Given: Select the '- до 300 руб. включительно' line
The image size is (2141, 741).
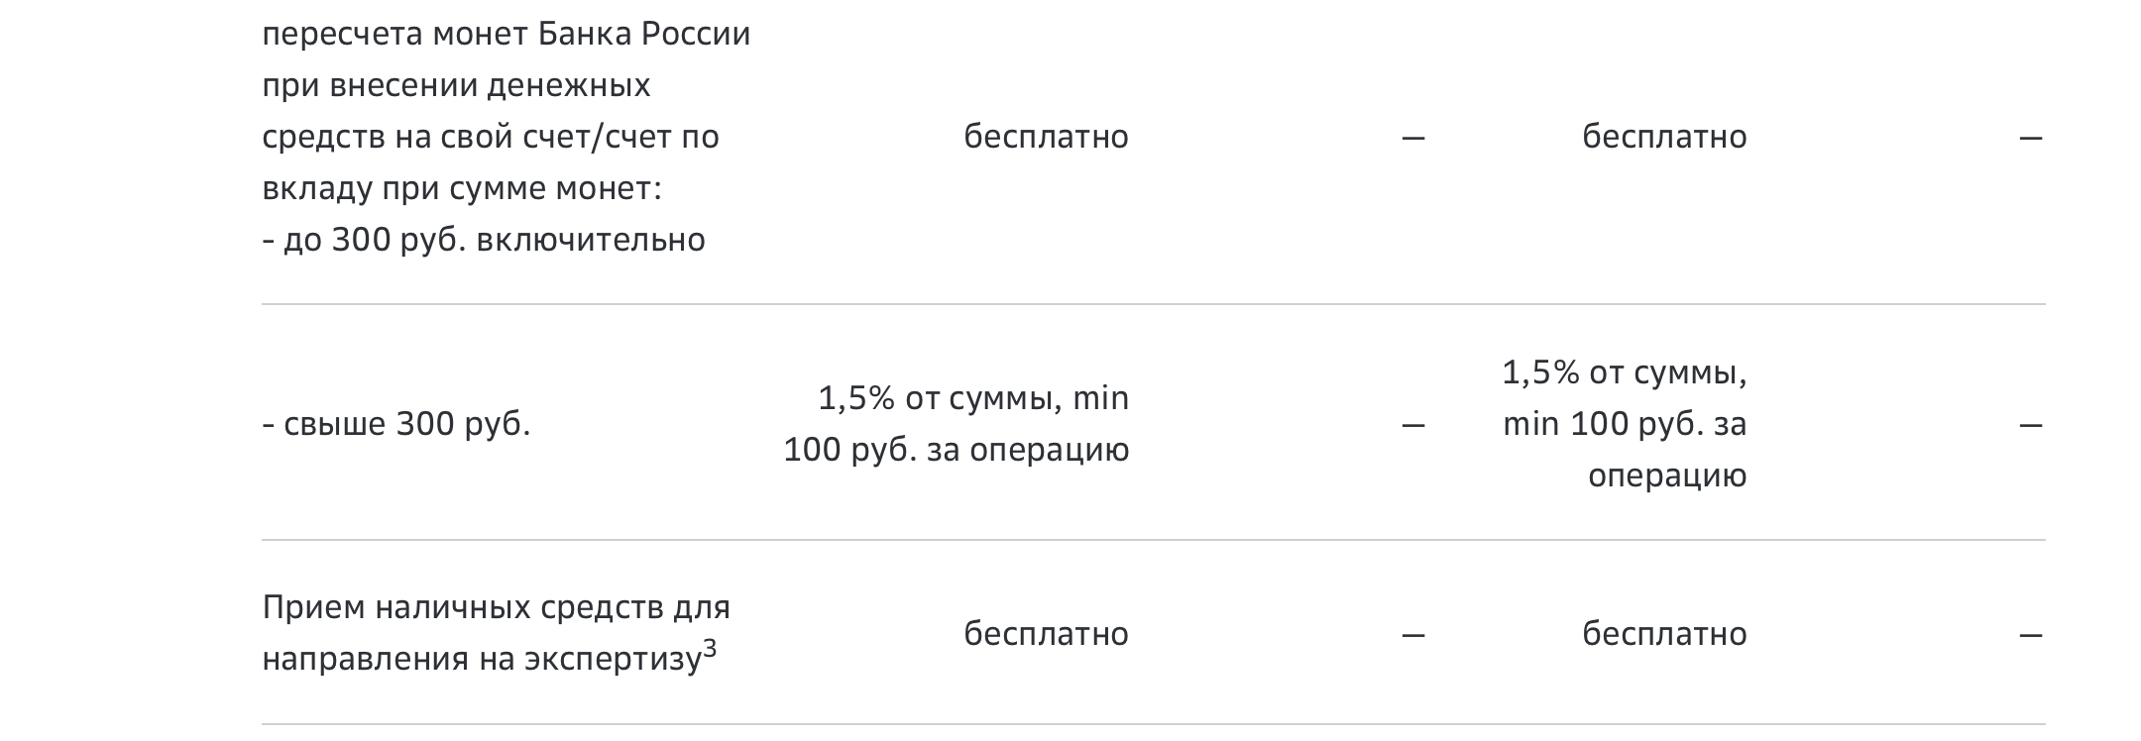Looking at the screenshot, I should (484, 240).
